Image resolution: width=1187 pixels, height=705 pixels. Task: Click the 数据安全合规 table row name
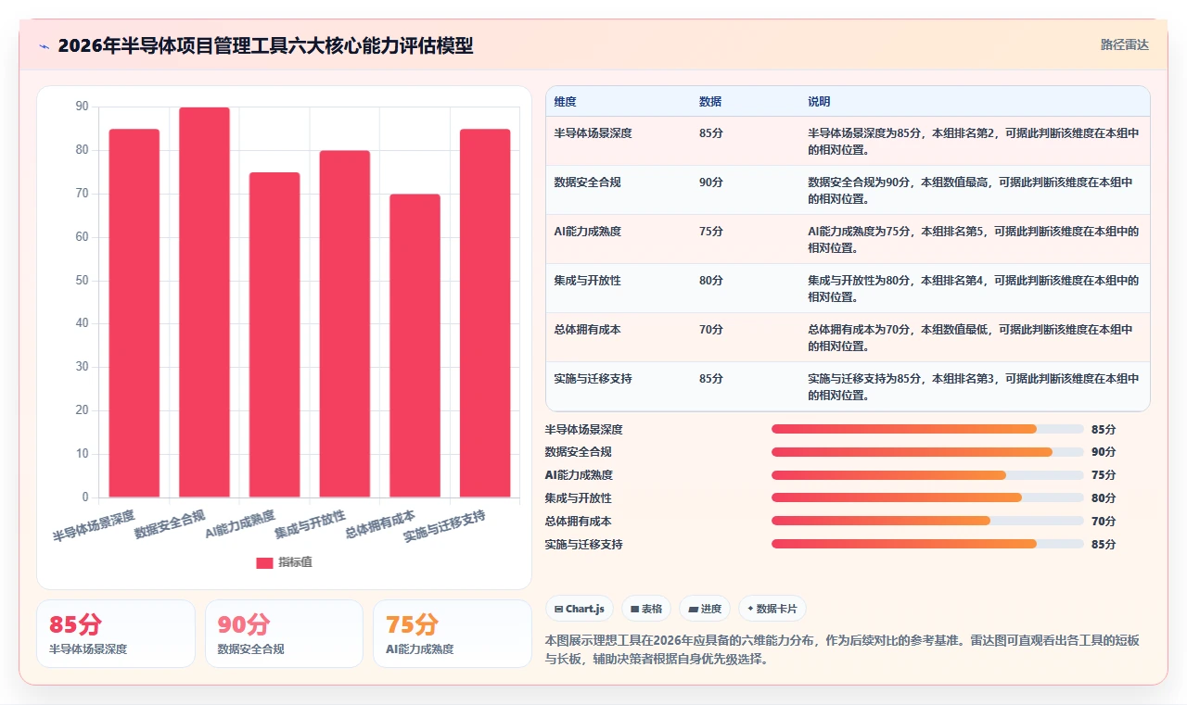[587, 183]
